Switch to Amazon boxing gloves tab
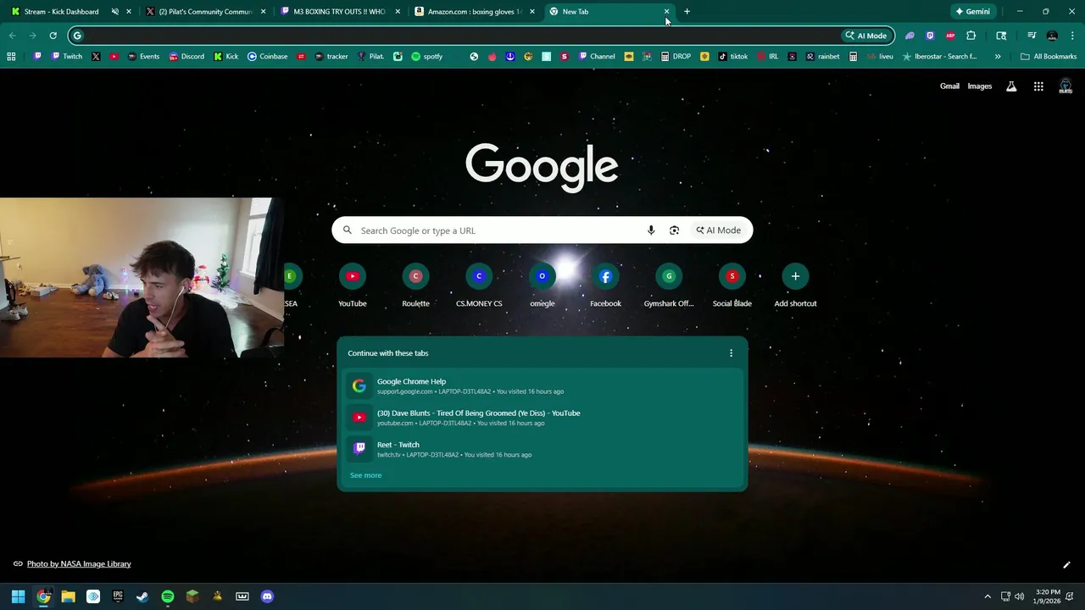This screenshot has width=1085, height=610. click(474, 12)
